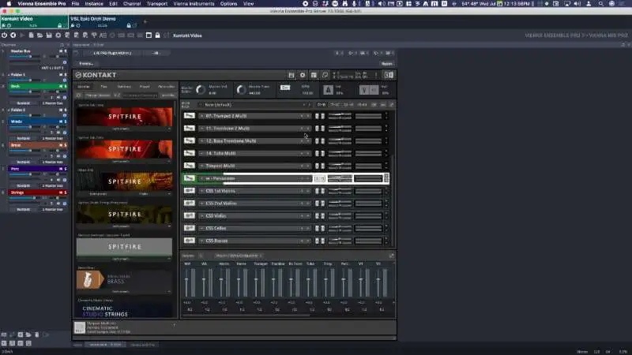Open wrench editor for CSS Basses
This screenshot has height=355, width=632.
(189, 241)
